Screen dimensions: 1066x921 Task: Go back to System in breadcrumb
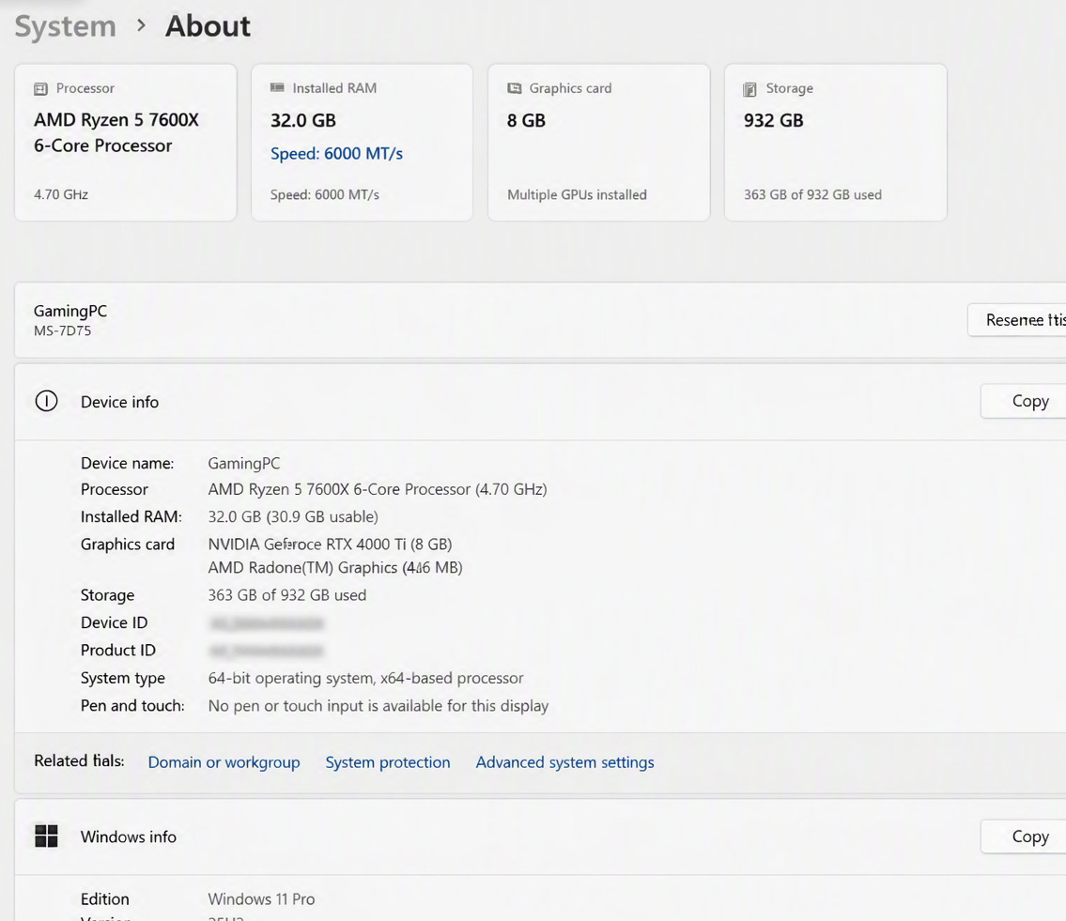point(65,26)
